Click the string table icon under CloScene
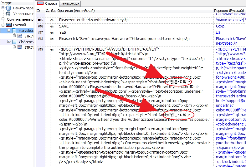The width and height of the screenshot is (246, 167). coord(20,47)
